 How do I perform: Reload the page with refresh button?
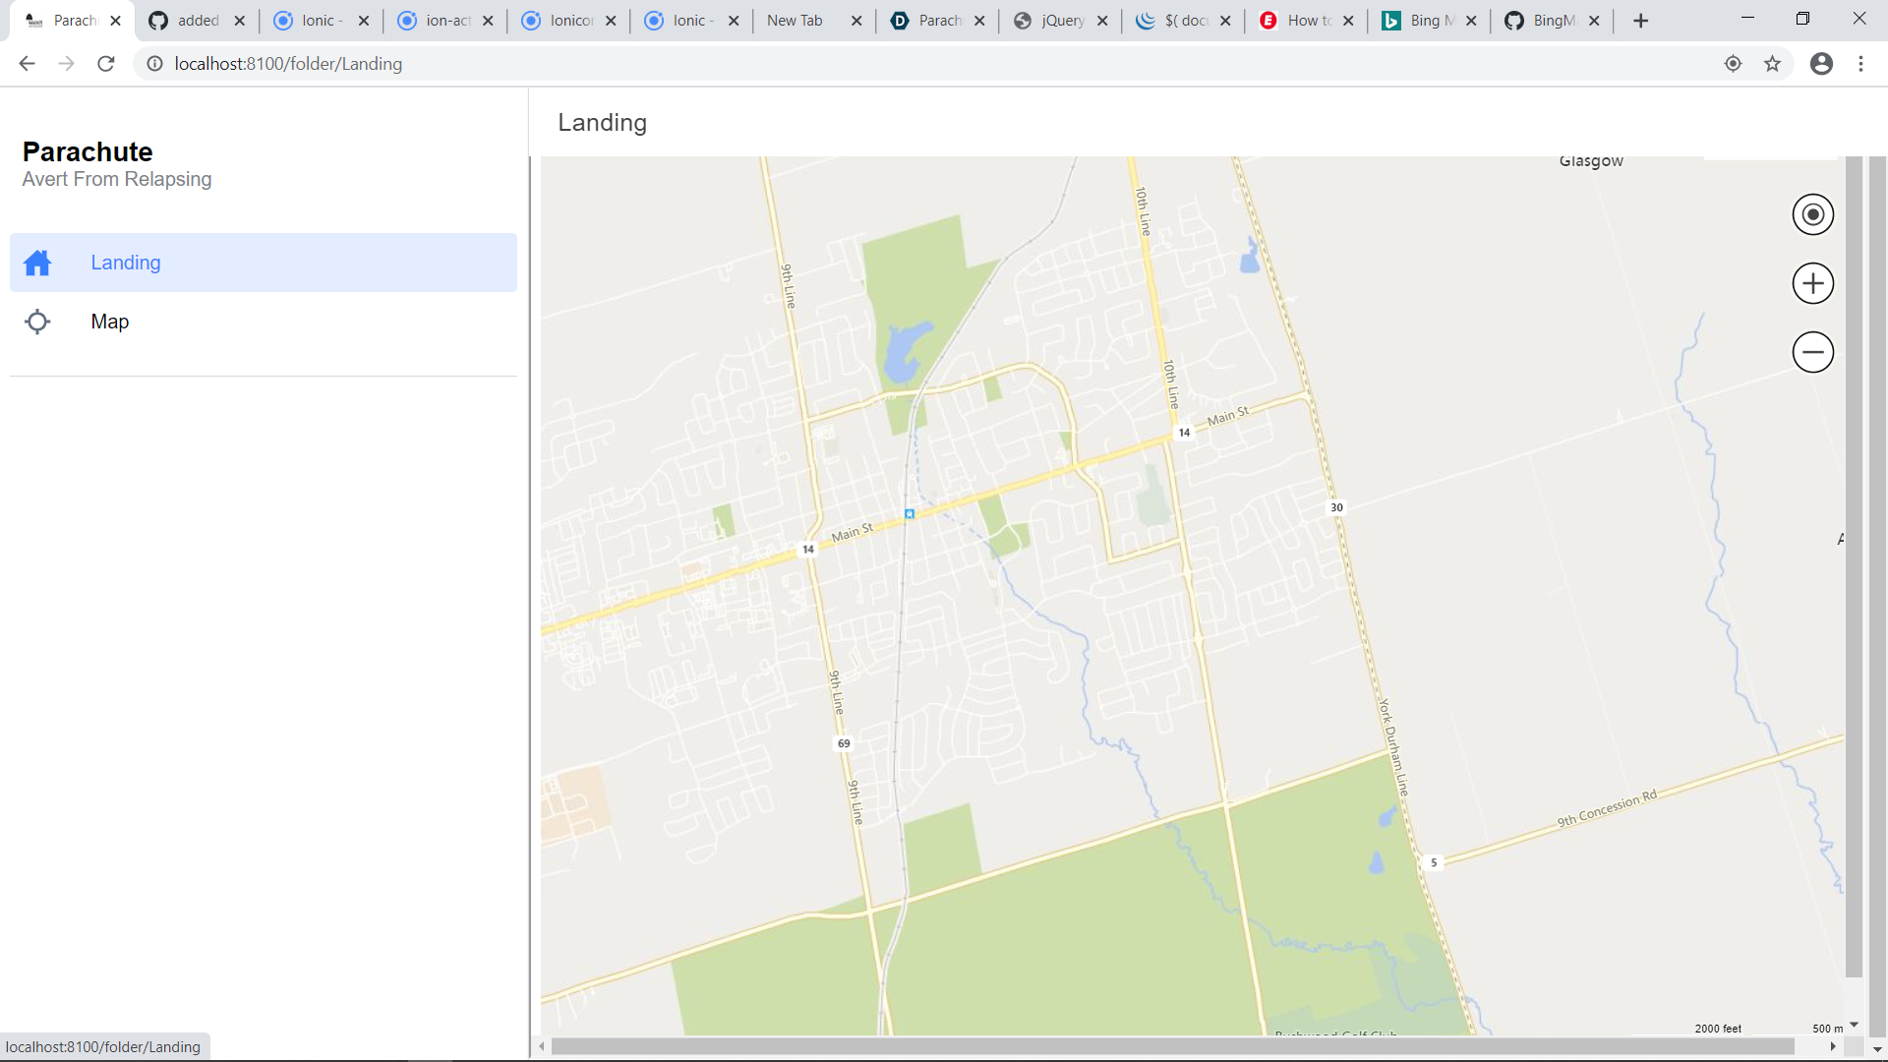pyautogui.click(x=106, y=64)
